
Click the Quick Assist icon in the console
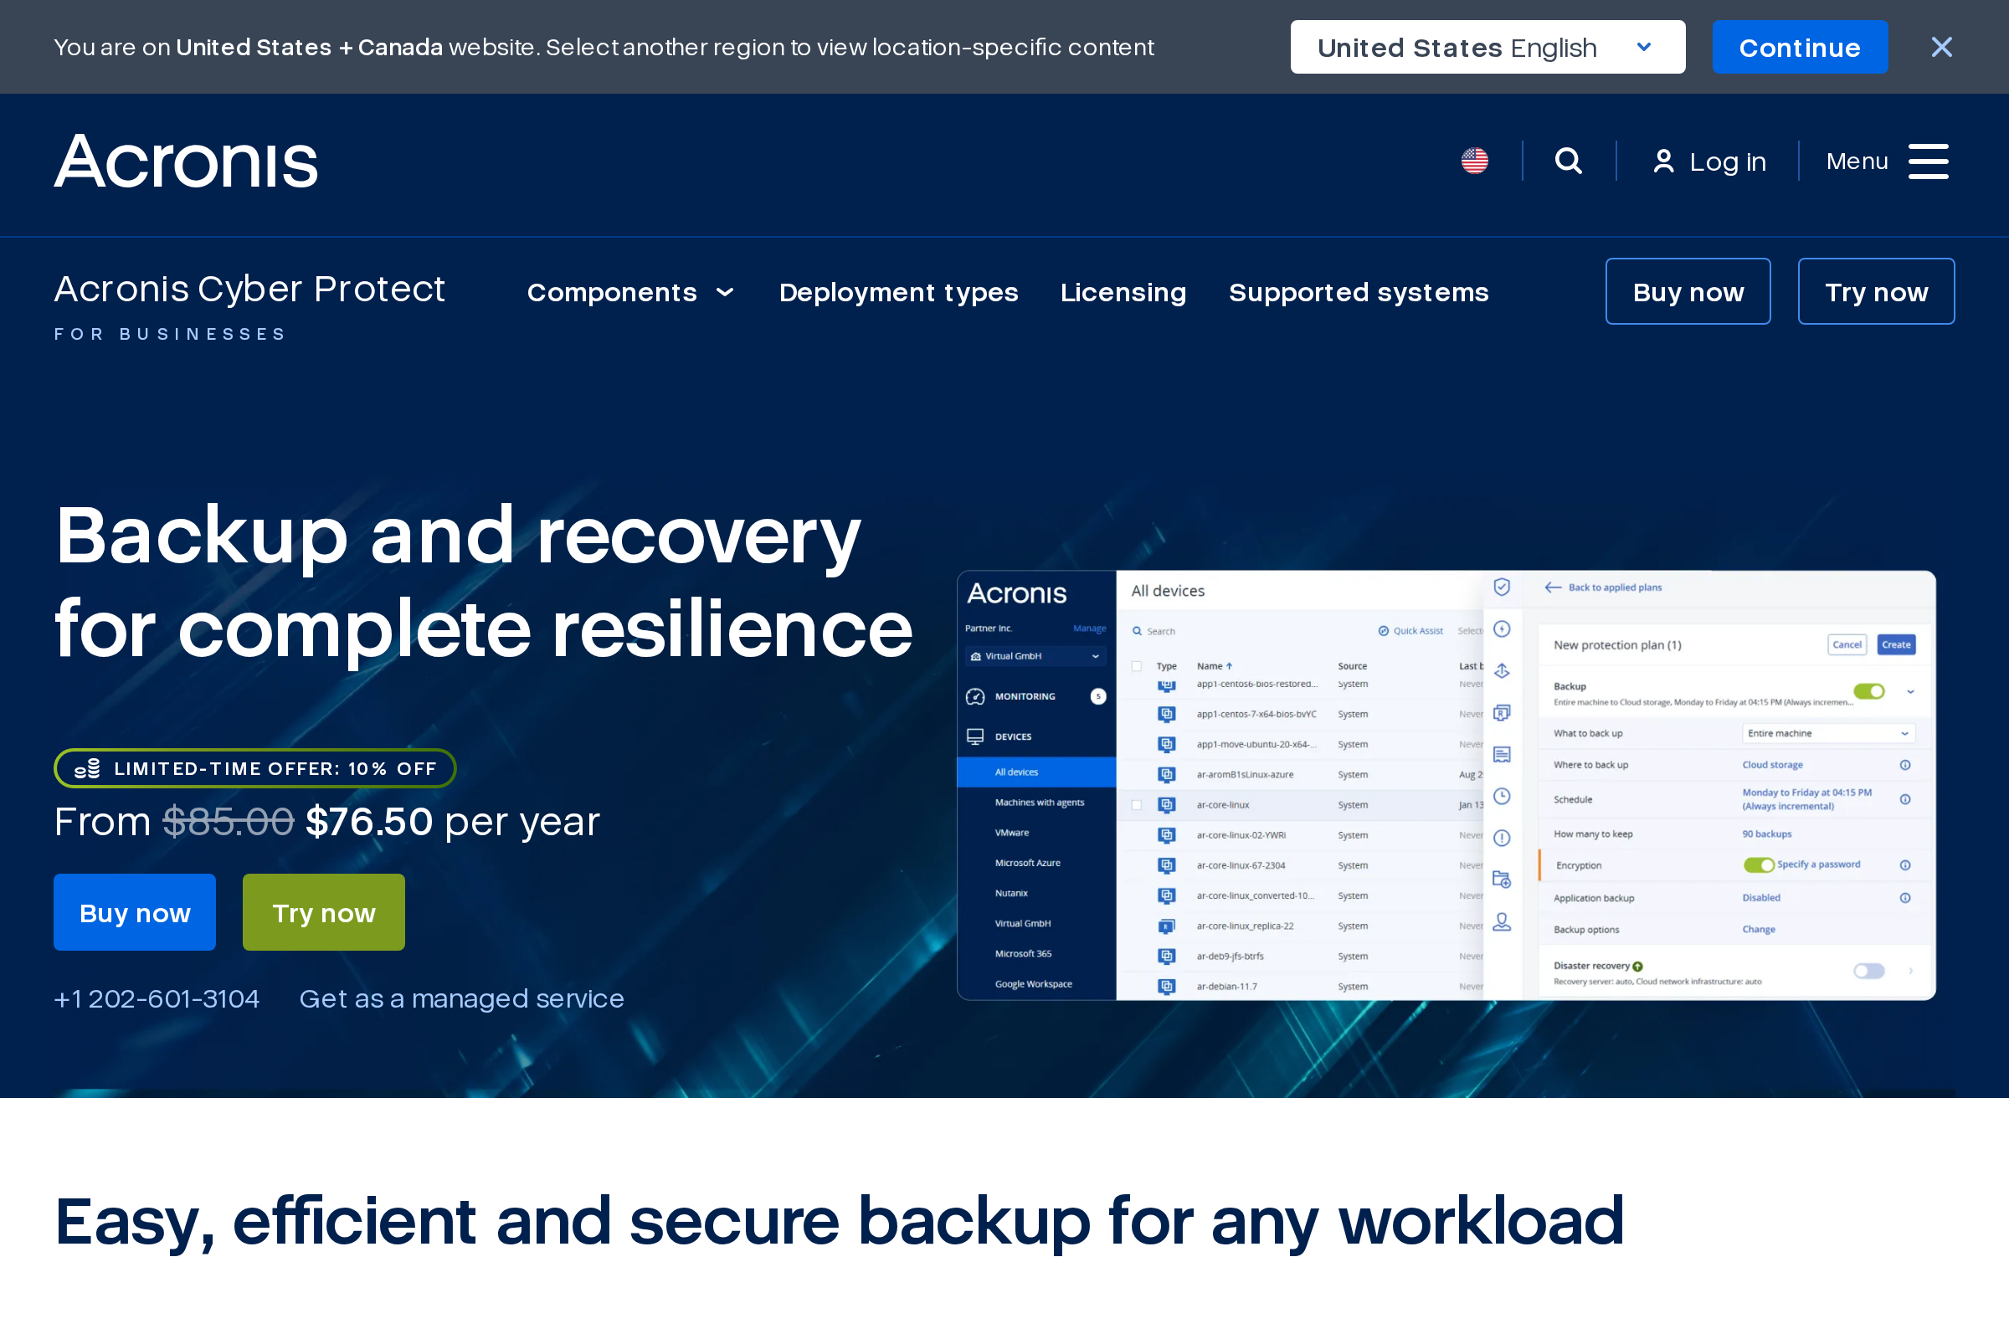point(1382,630)
